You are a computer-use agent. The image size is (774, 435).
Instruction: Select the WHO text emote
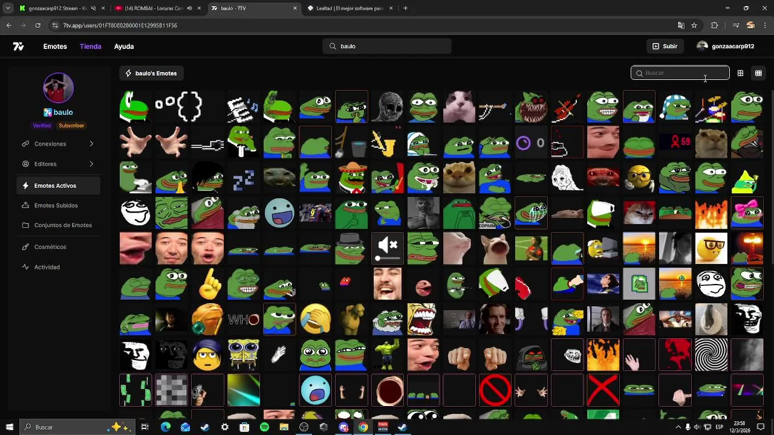coord(244,320)
